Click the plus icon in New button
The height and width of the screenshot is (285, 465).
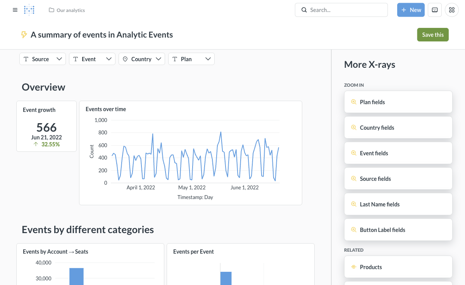click(x=404, y=10)
